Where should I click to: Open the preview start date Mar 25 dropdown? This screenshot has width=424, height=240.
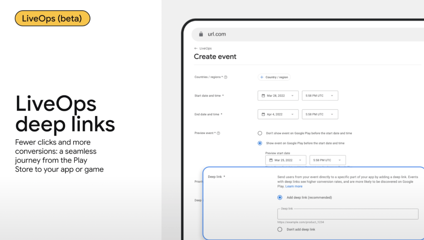286,160
